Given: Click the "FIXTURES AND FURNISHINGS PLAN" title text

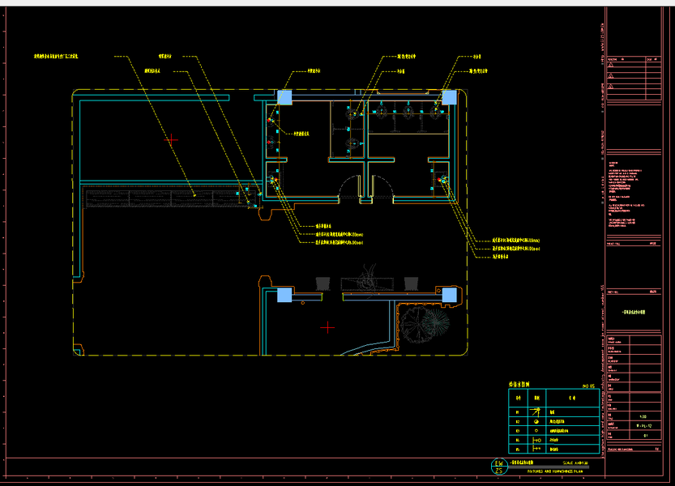Looking at the screenshot, I should tap(554, 471).
